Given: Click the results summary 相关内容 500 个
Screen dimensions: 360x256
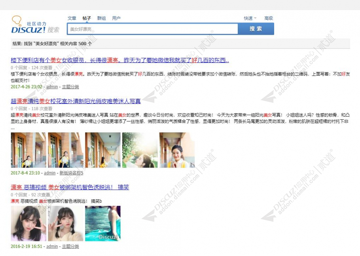Looking at the screenshot, I should (x=76, y=43).
